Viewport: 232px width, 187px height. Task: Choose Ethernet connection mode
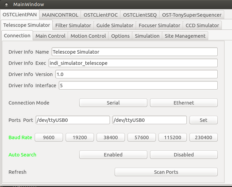184,103
